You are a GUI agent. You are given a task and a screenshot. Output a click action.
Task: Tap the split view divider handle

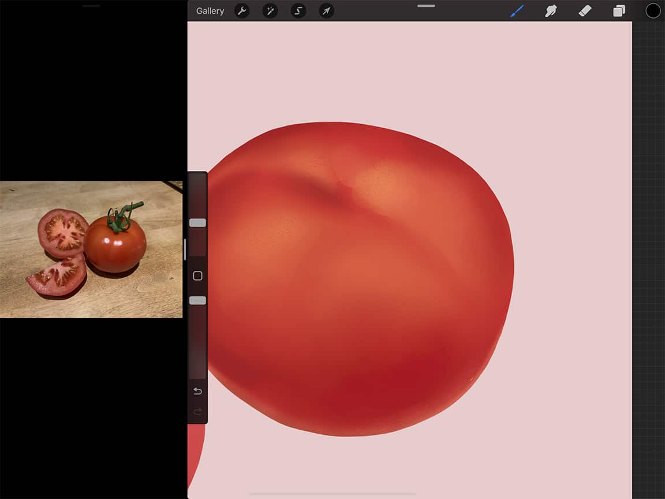(184, 249)
